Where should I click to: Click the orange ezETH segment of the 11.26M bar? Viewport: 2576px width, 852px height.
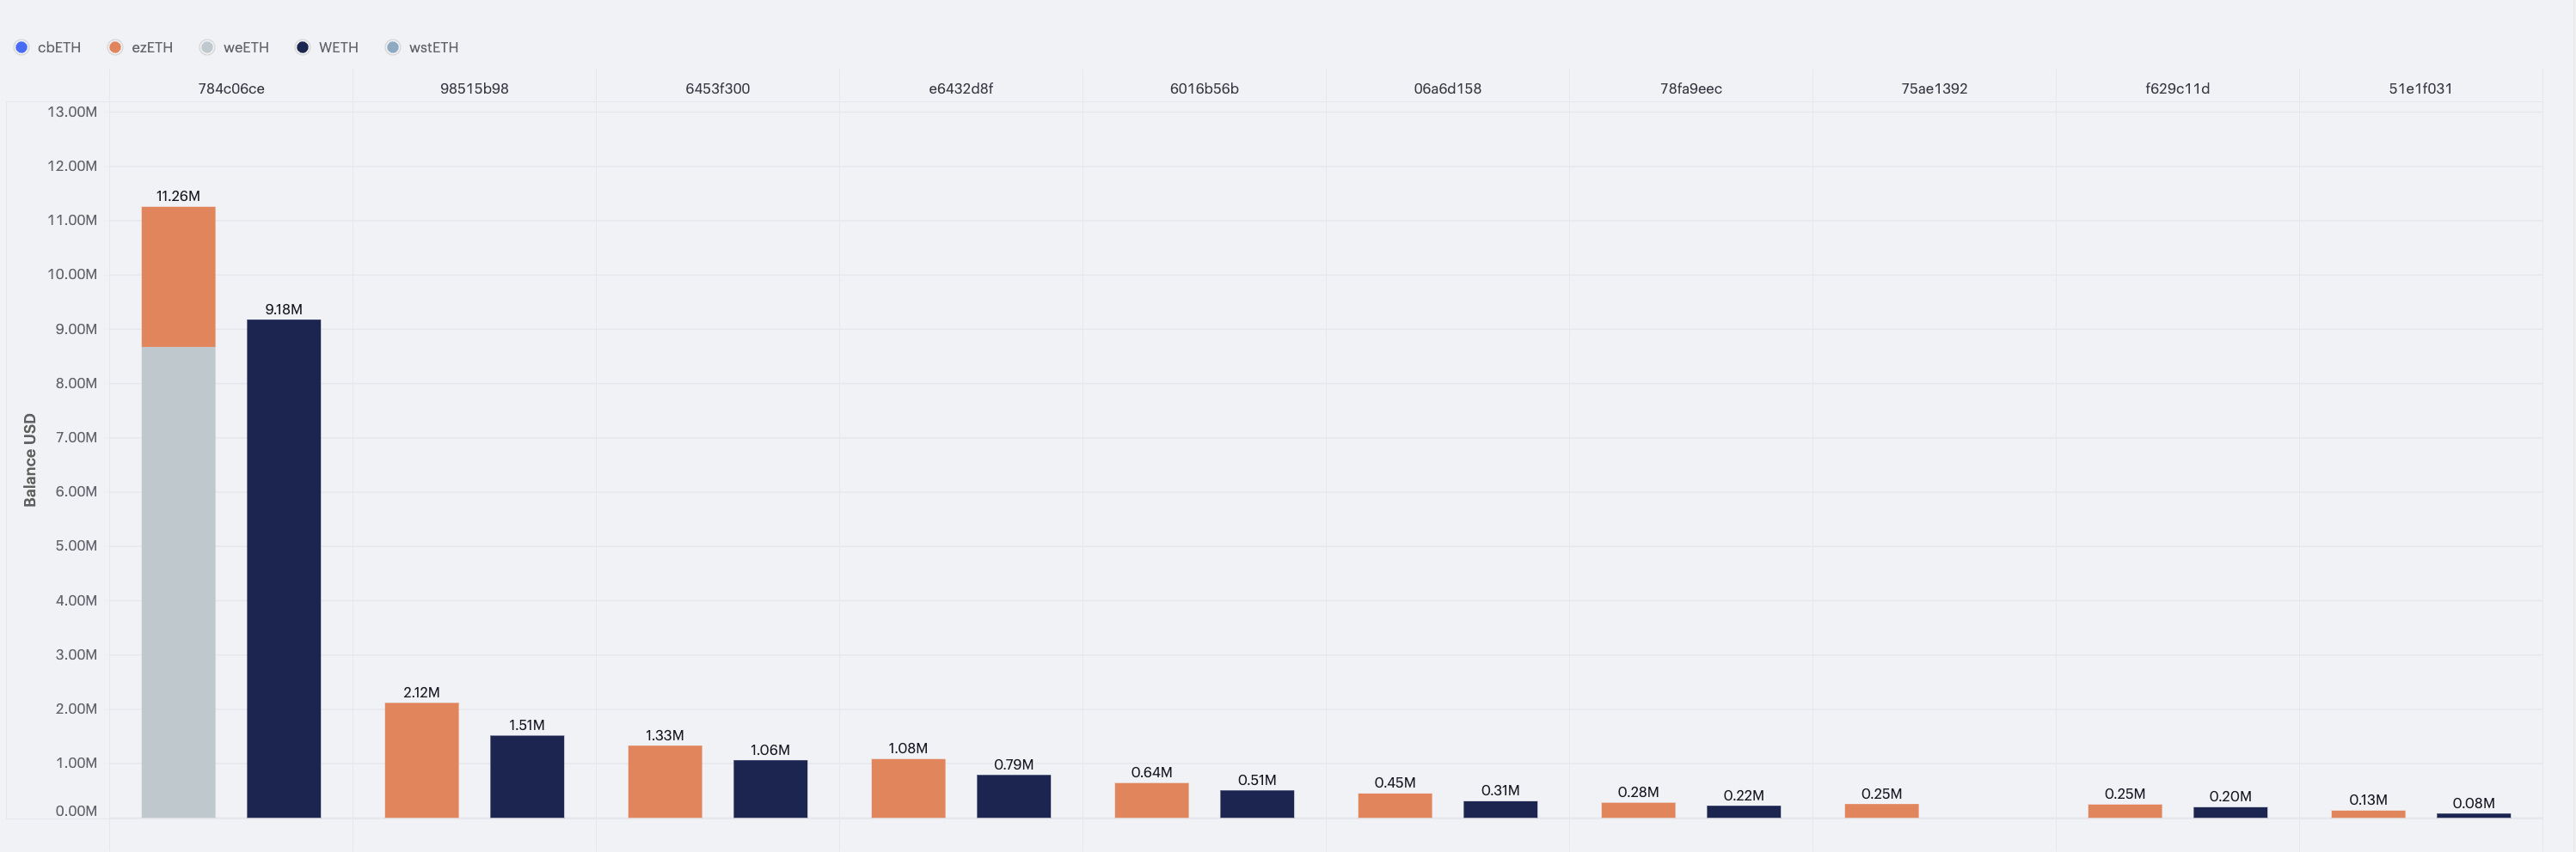(178, 277)
